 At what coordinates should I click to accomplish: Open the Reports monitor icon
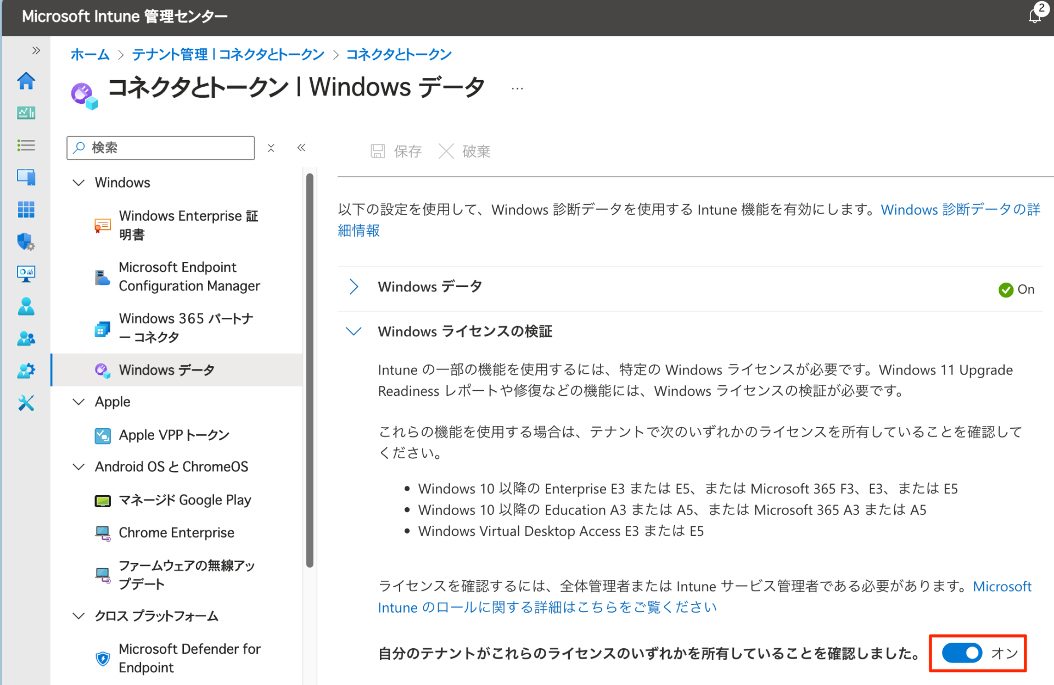[x=26, y=273]
